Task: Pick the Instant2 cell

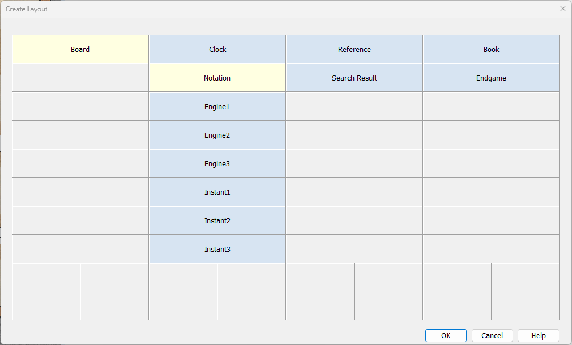Action: (217, 220)
